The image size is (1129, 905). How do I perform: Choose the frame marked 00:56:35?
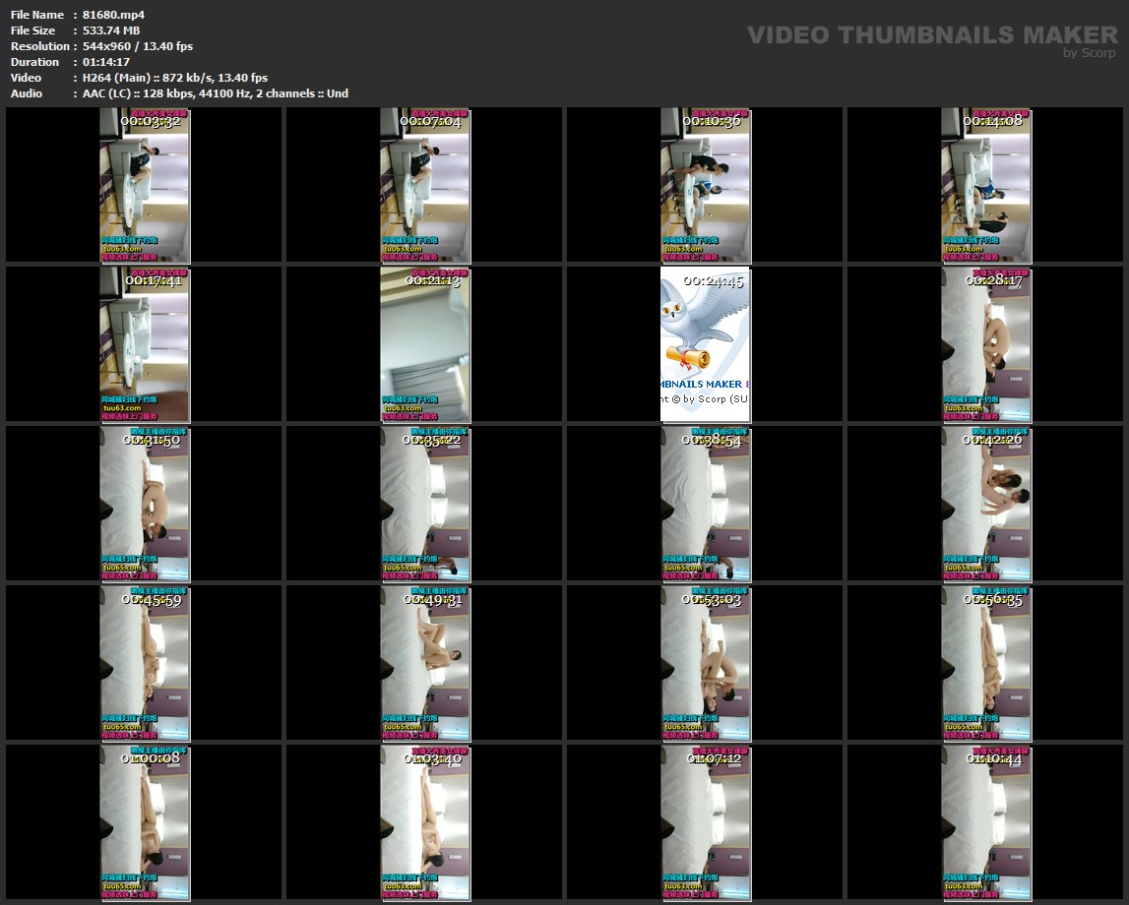[x=985, y=663]
